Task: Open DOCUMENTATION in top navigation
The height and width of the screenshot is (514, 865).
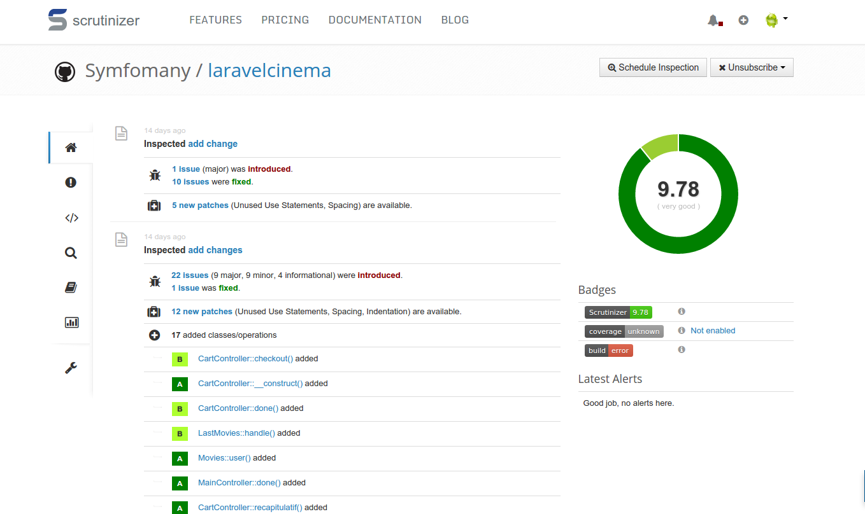Action: 375,20
